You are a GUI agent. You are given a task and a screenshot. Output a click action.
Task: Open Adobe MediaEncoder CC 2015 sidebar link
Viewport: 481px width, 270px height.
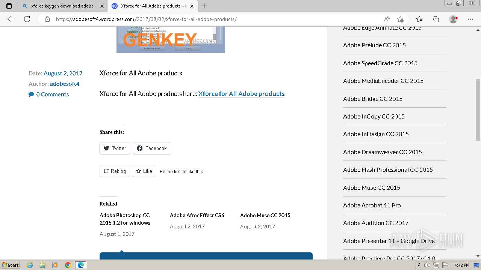point(383,81)
